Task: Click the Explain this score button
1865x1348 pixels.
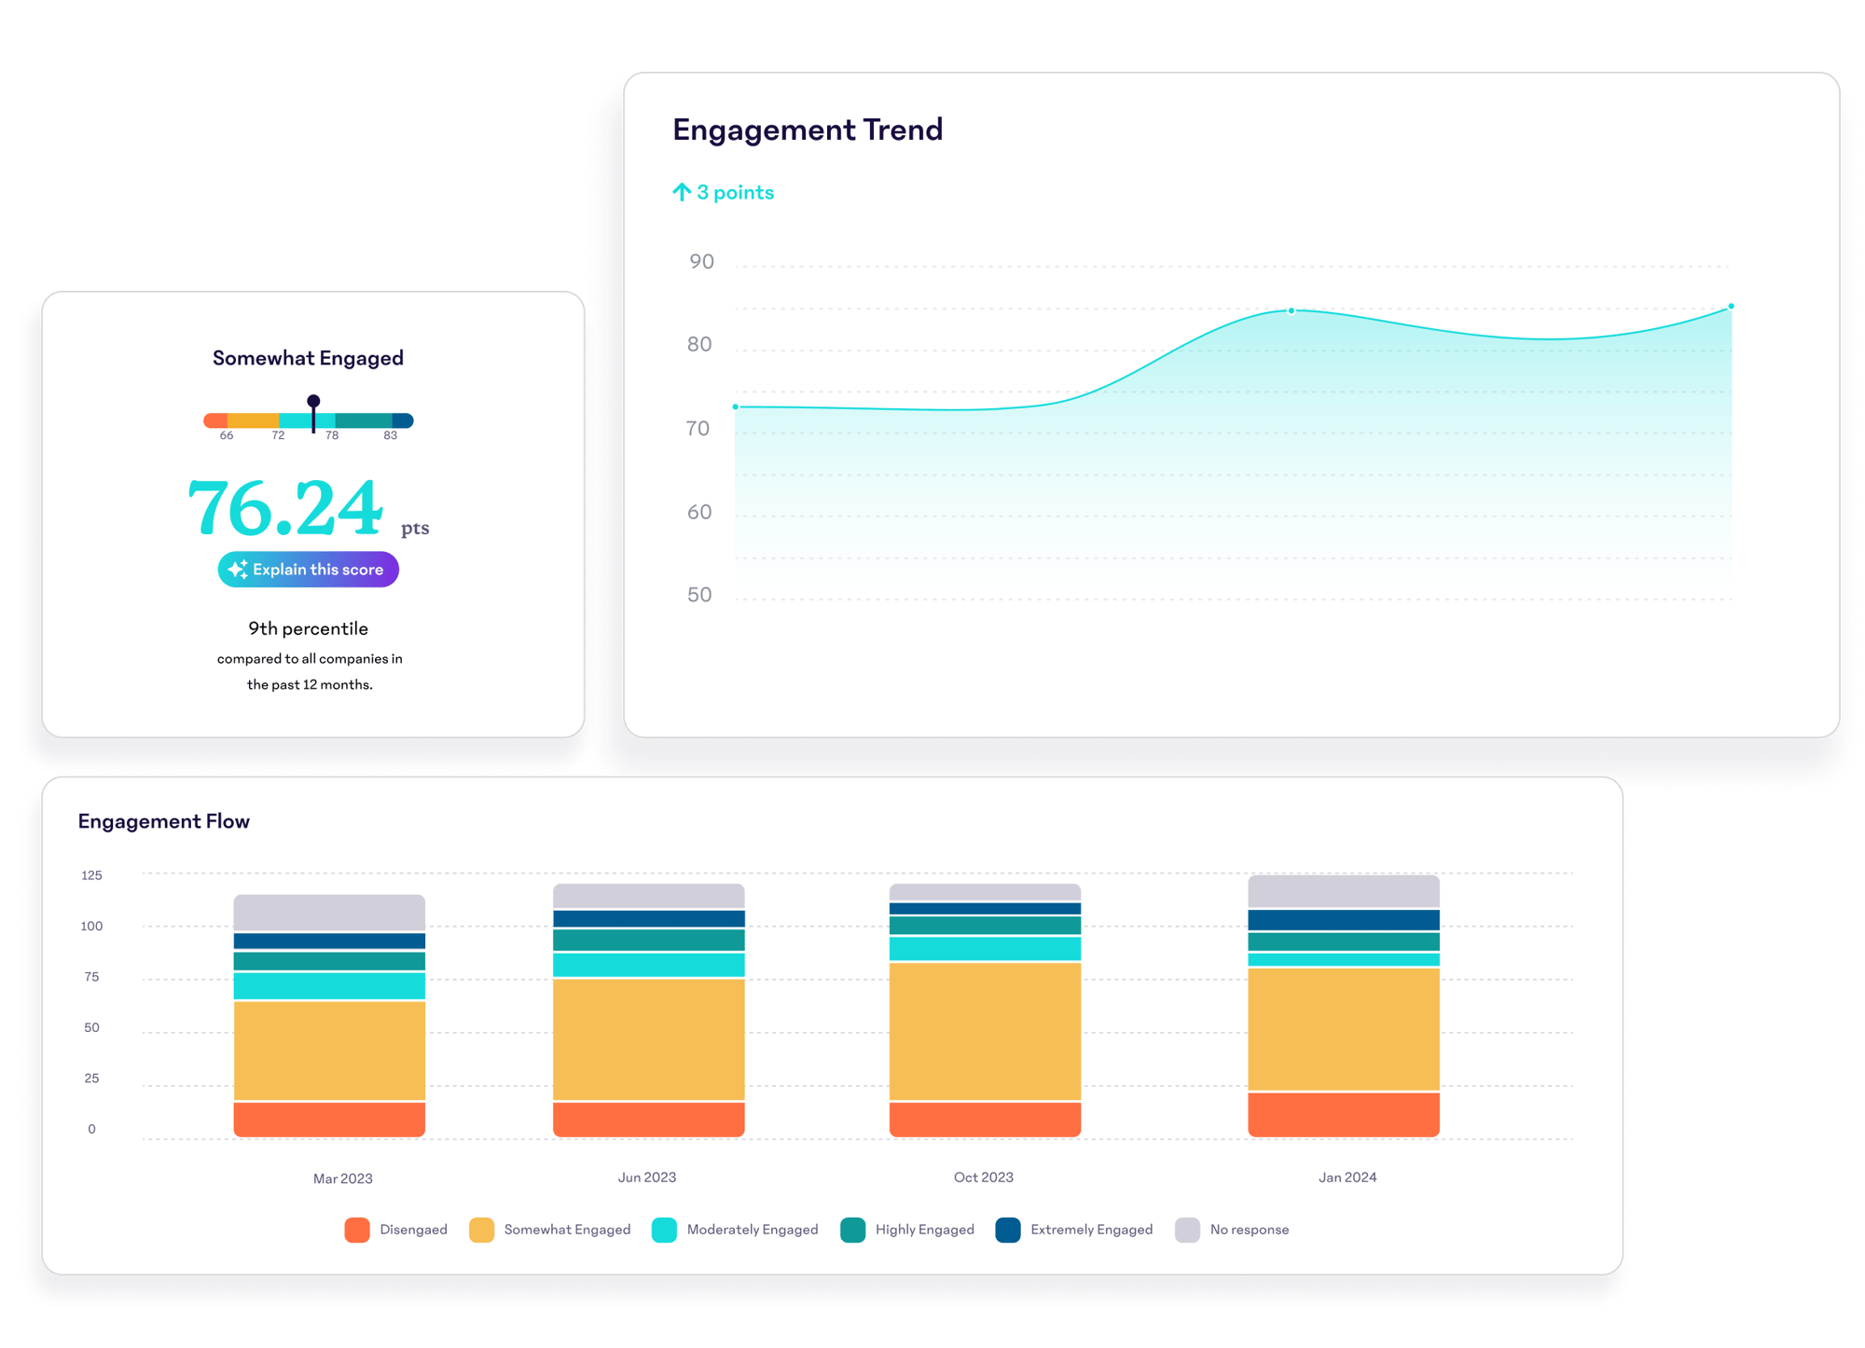Action: (x=308, y=569)
